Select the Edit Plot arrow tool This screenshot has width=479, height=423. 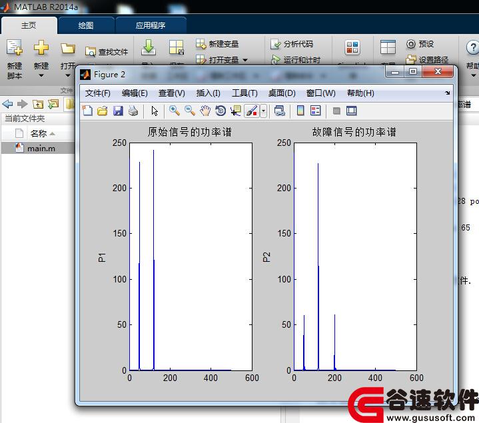click(x=155, y=111)
